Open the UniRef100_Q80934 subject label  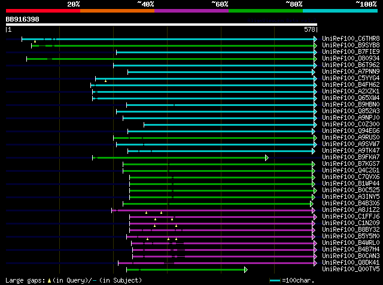(x=351, y=59)
